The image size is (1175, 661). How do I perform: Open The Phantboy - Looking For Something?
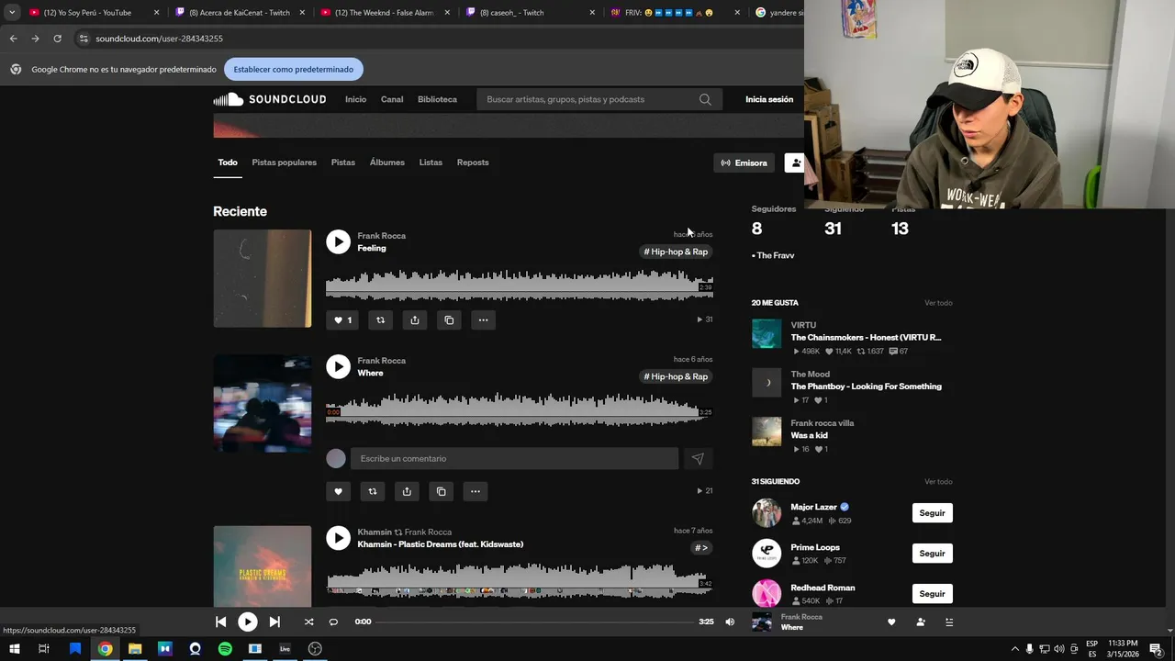click(866, 387)
